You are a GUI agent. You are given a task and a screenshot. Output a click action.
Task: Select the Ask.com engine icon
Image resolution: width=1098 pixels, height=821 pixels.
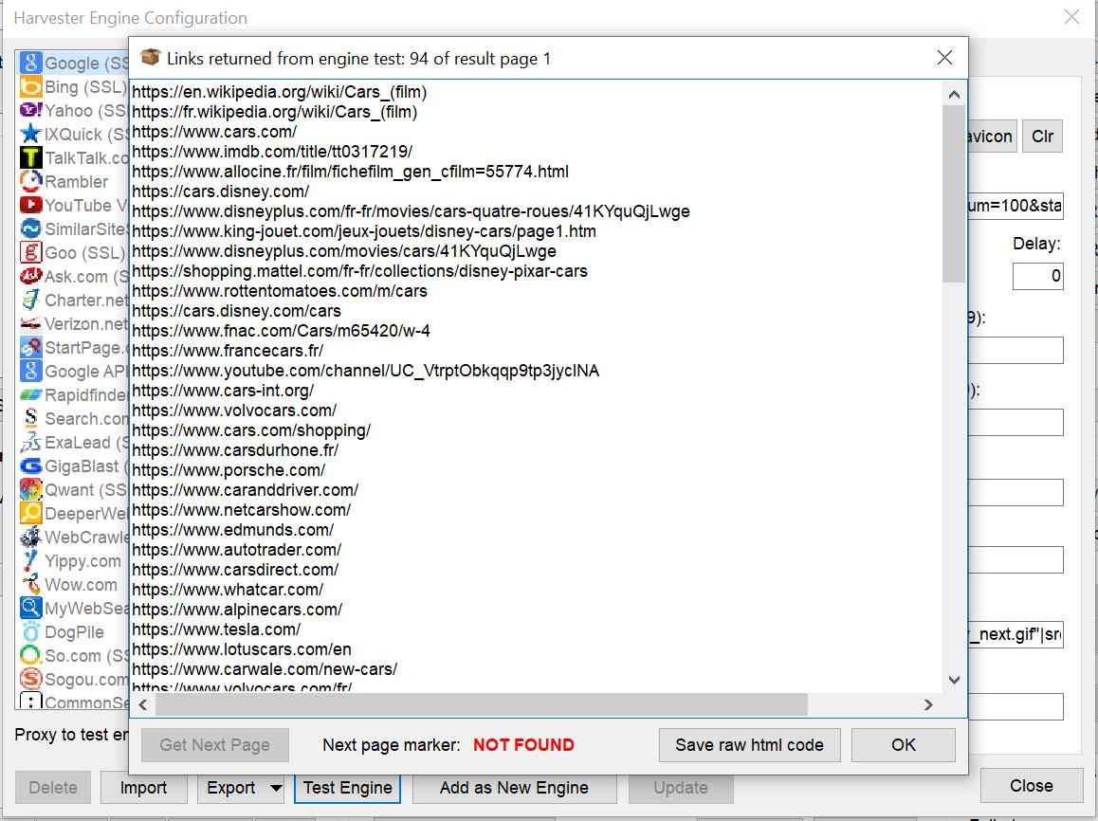point(30,277)
